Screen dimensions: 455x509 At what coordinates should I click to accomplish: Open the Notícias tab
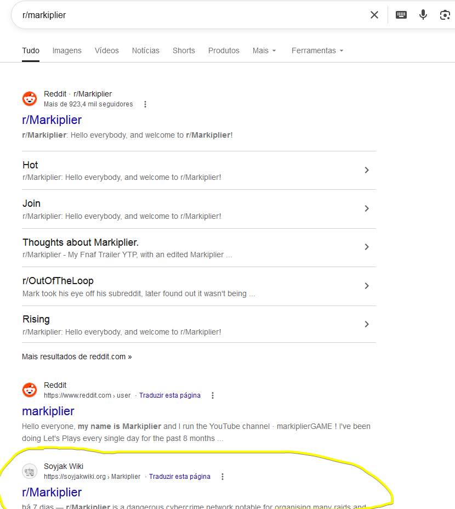[146, 50]
